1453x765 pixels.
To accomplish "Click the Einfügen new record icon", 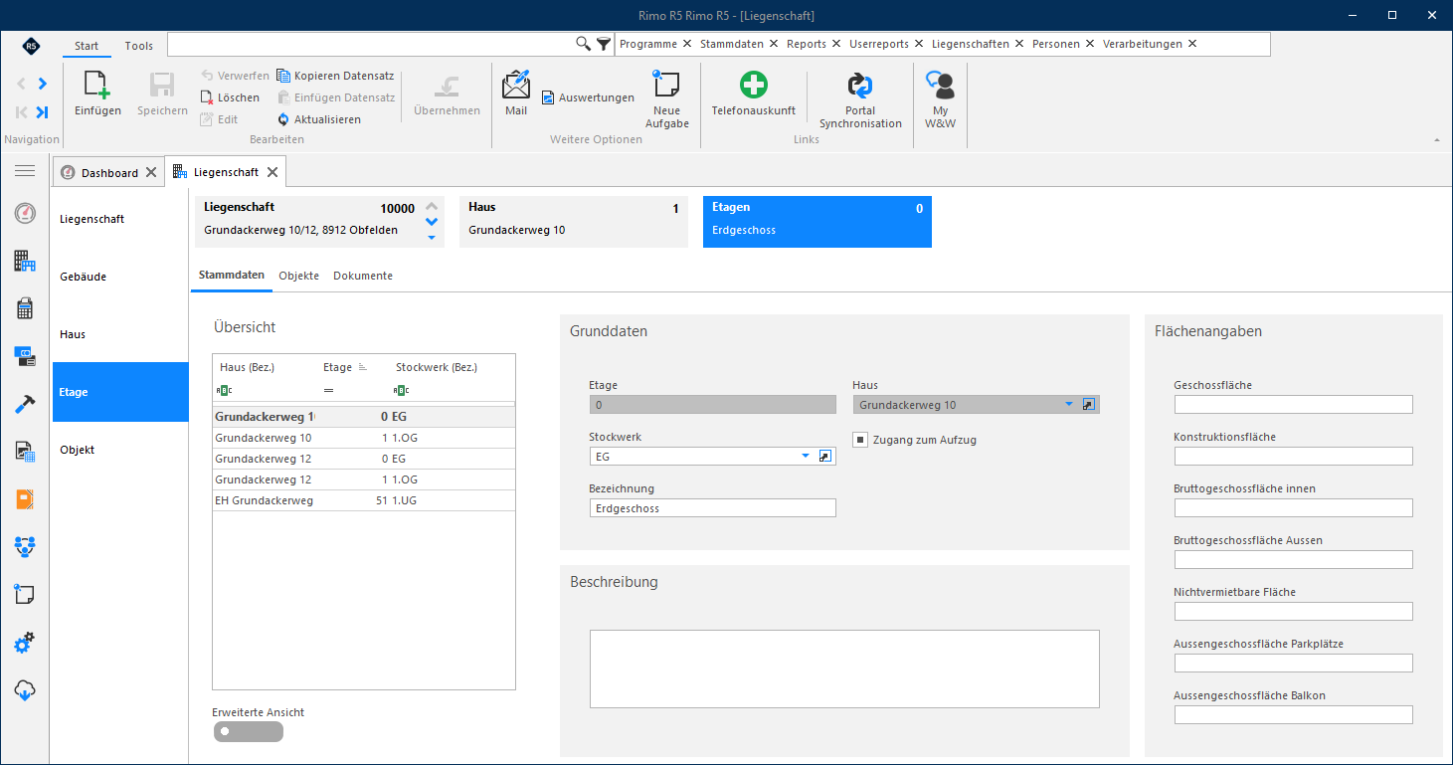I will point(97,87).
